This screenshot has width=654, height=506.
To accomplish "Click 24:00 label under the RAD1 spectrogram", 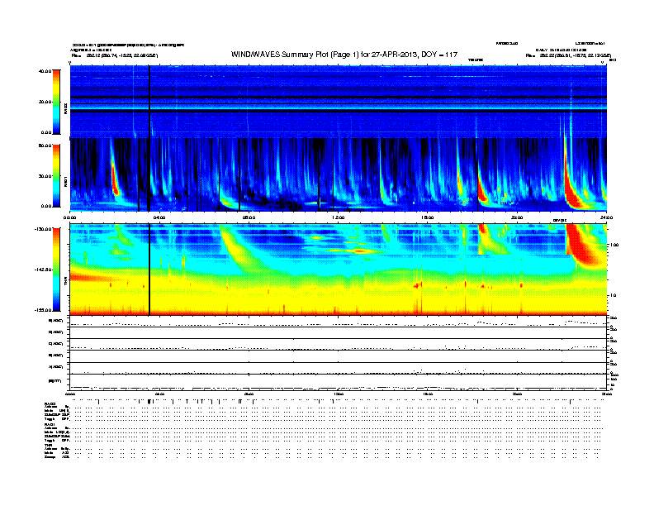I will (x=606, y=217).
